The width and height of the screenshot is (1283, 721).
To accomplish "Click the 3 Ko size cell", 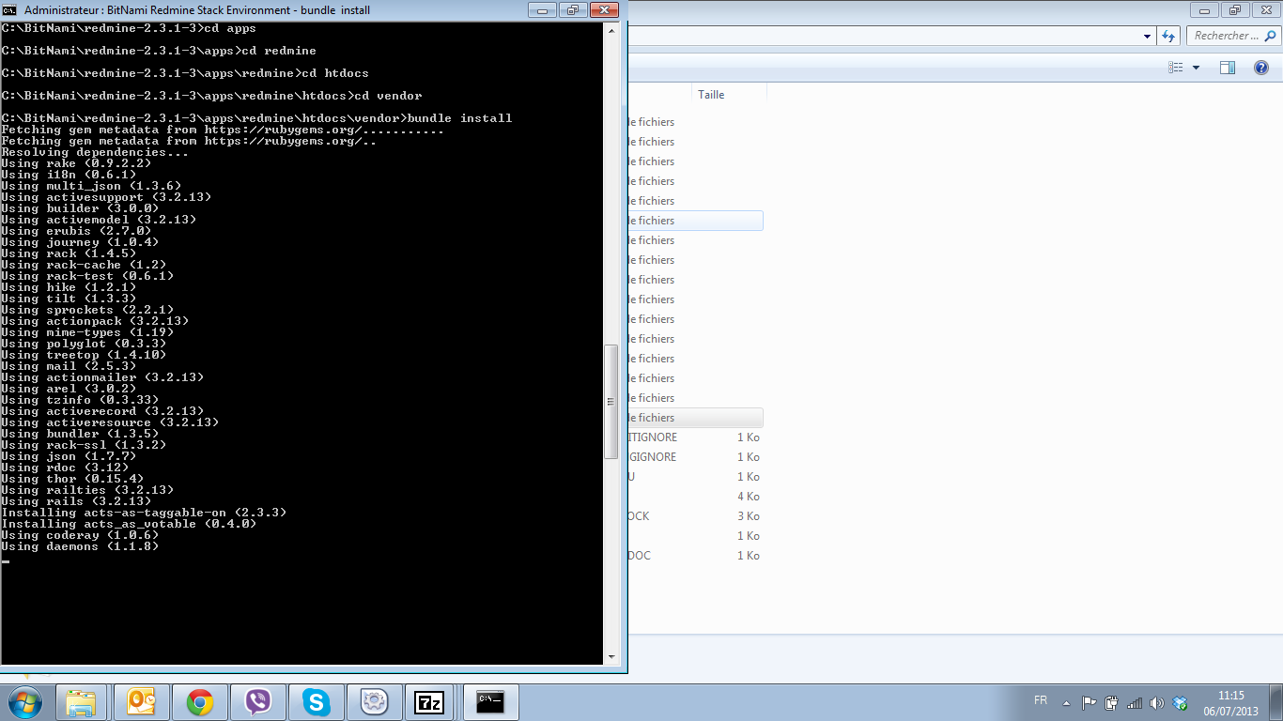I will click(x=748, y=516).
